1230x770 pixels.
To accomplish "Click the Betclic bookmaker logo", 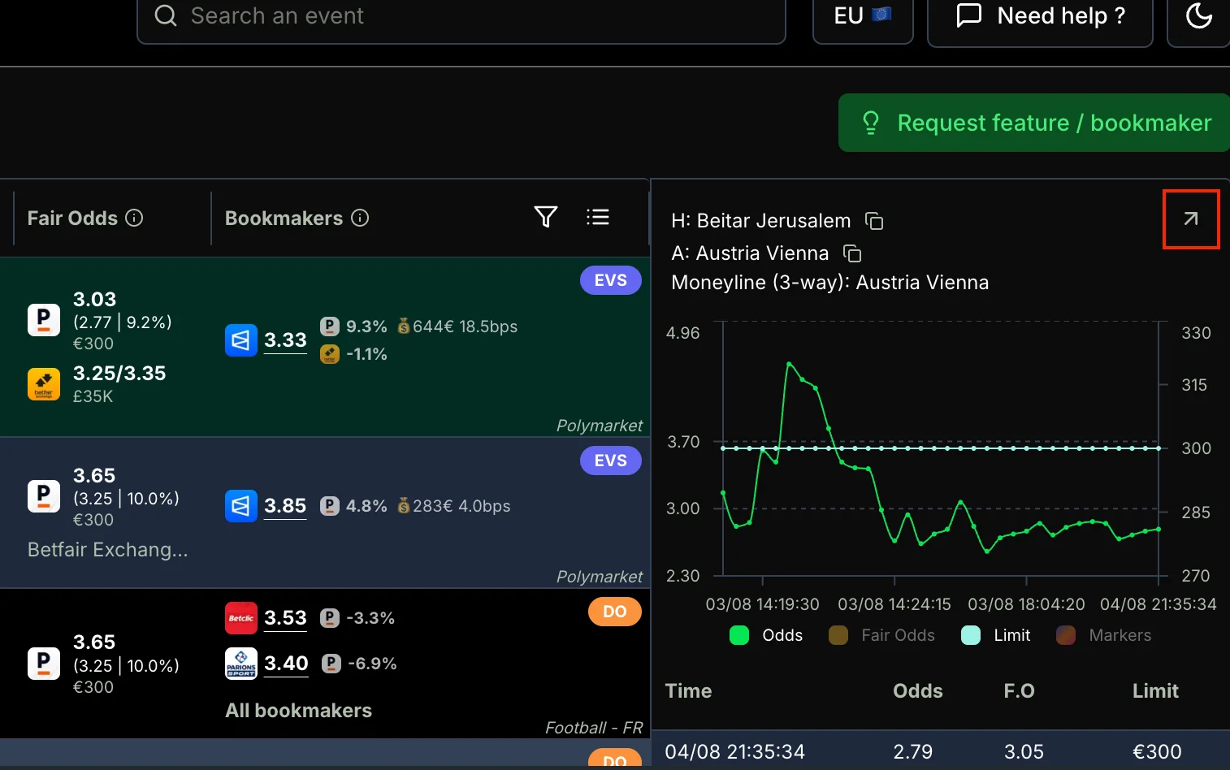I will click(x=241, y=618).
